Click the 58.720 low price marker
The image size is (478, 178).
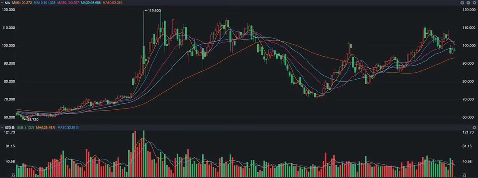coord(32,120)
